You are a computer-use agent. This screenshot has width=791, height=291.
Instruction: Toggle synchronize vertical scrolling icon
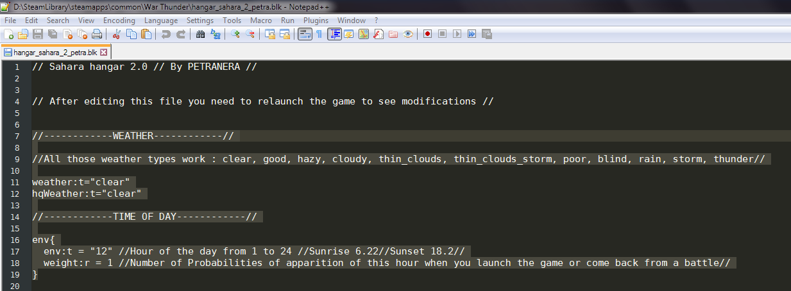pyautogui.click(x=270, y=34)
